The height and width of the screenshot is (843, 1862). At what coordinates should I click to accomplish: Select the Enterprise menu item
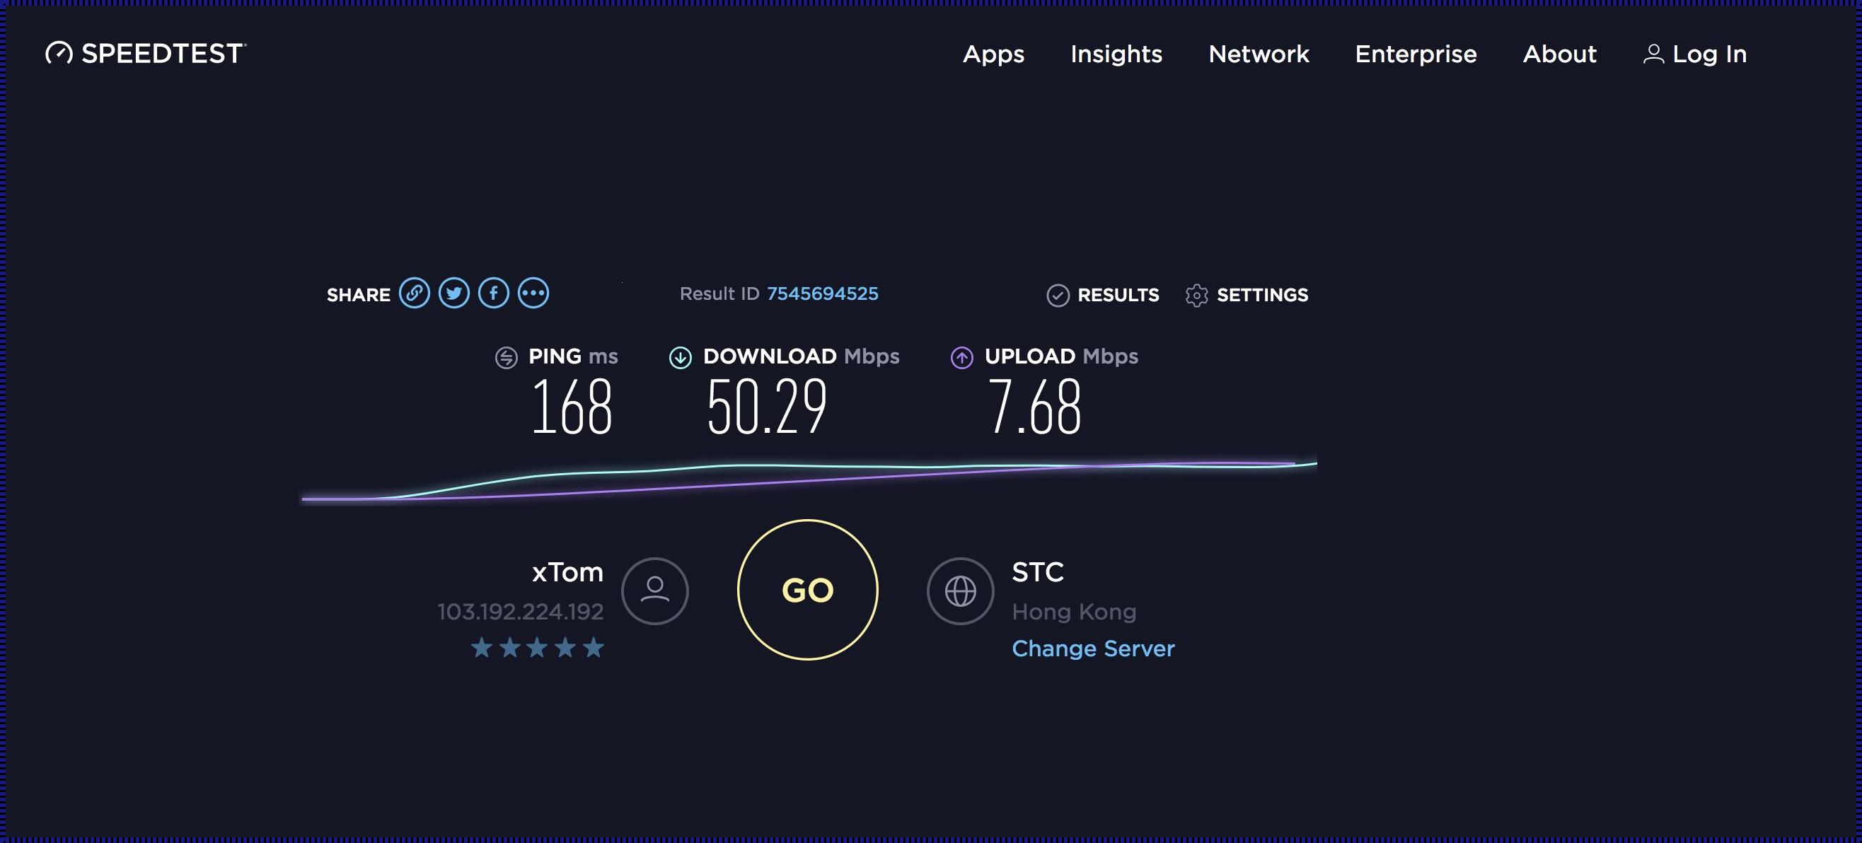(x=1417, y=54)
